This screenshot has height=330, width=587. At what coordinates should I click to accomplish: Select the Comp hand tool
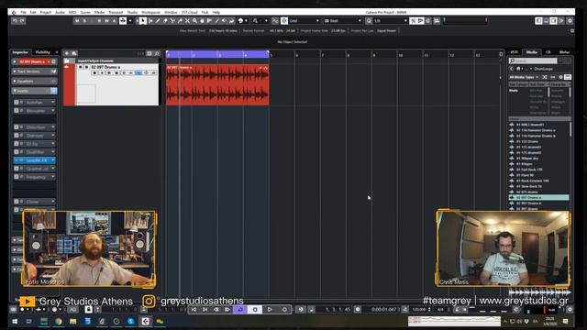point(202,21)
